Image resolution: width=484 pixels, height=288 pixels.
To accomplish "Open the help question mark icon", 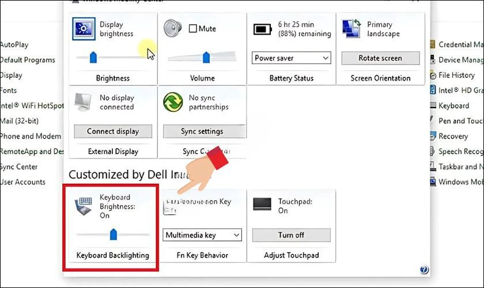I will (425, 269).
